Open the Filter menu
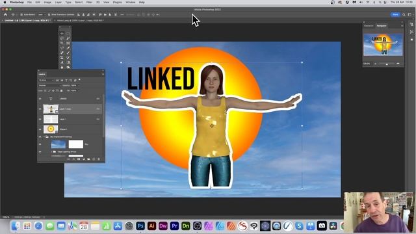416x234 pixels. click(x=89, y=2)
